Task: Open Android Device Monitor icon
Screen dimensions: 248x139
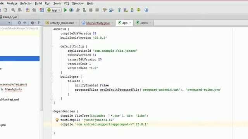Action: point(139,10)
